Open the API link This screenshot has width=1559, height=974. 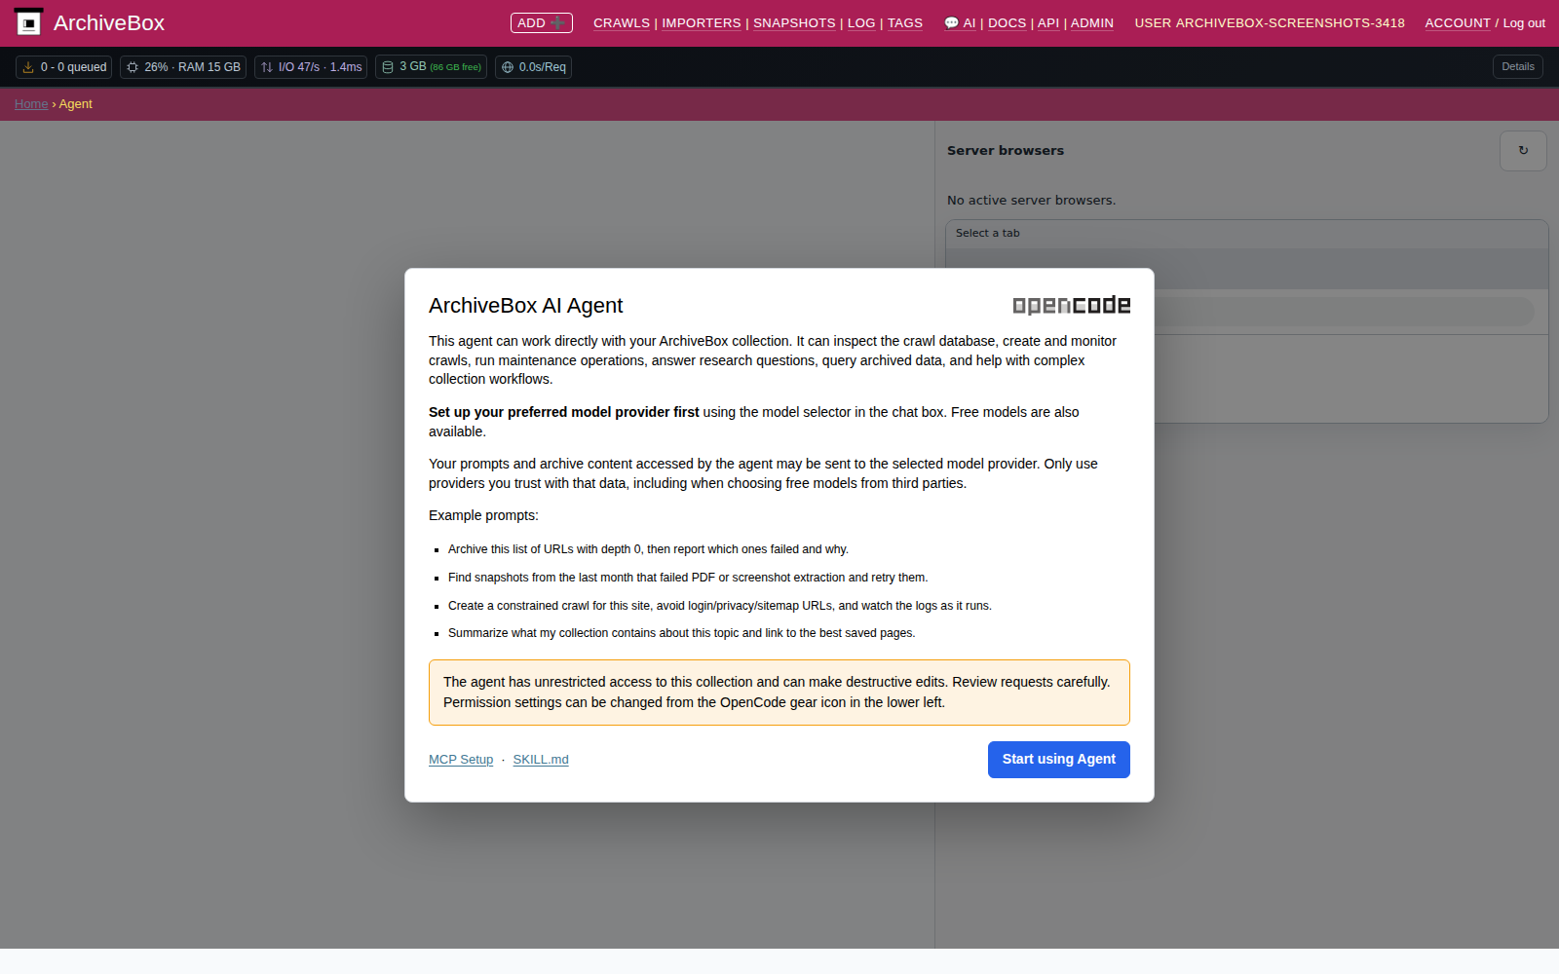pyautogui.click(x=1048, y=22)
